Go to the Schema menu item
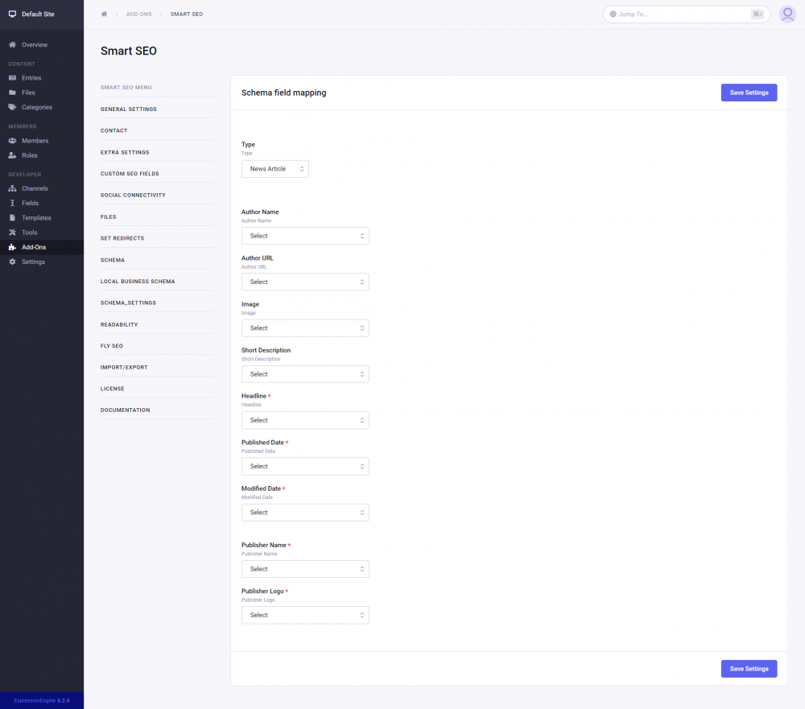This screenshot has width=805, height=709. click(111, 259)
